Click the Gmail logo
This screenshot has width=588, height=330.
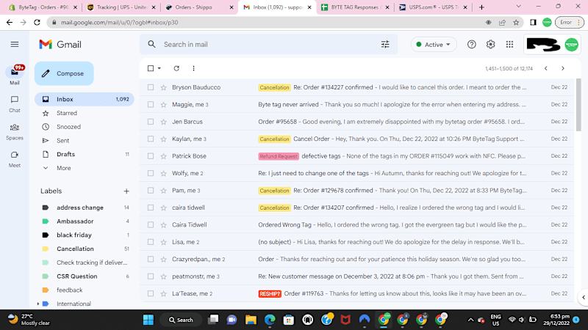(60, 45)
